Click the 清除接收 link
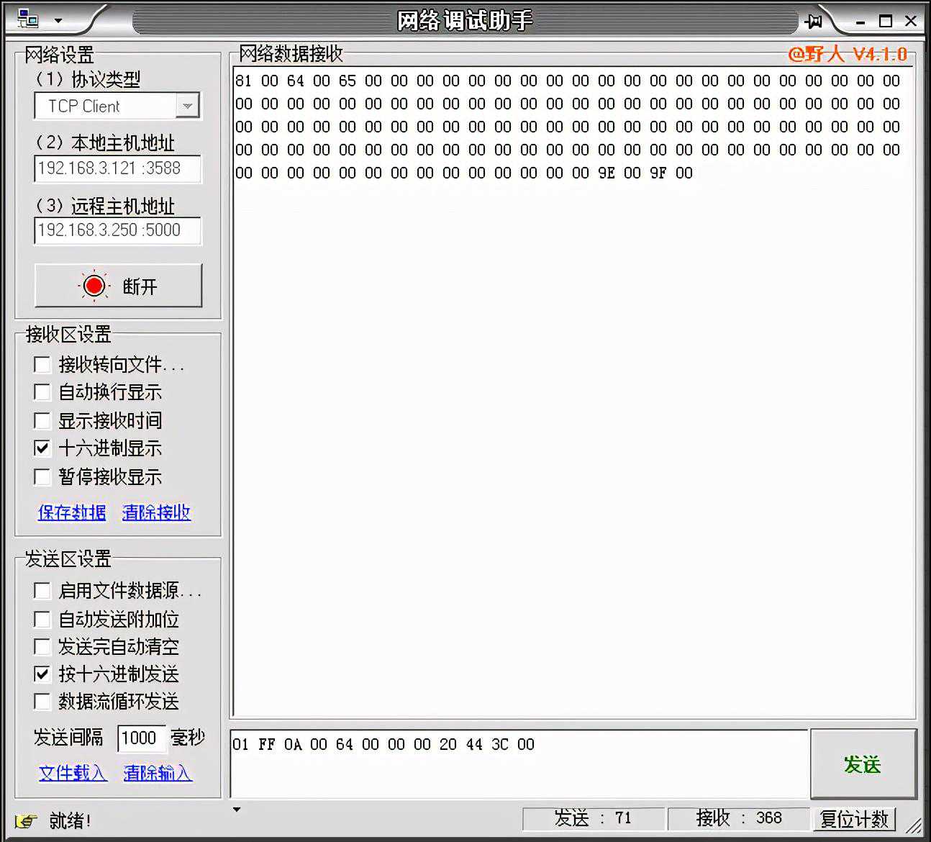Image resolution: width=931 pixels, height=842 pixels. click(156, 512)
